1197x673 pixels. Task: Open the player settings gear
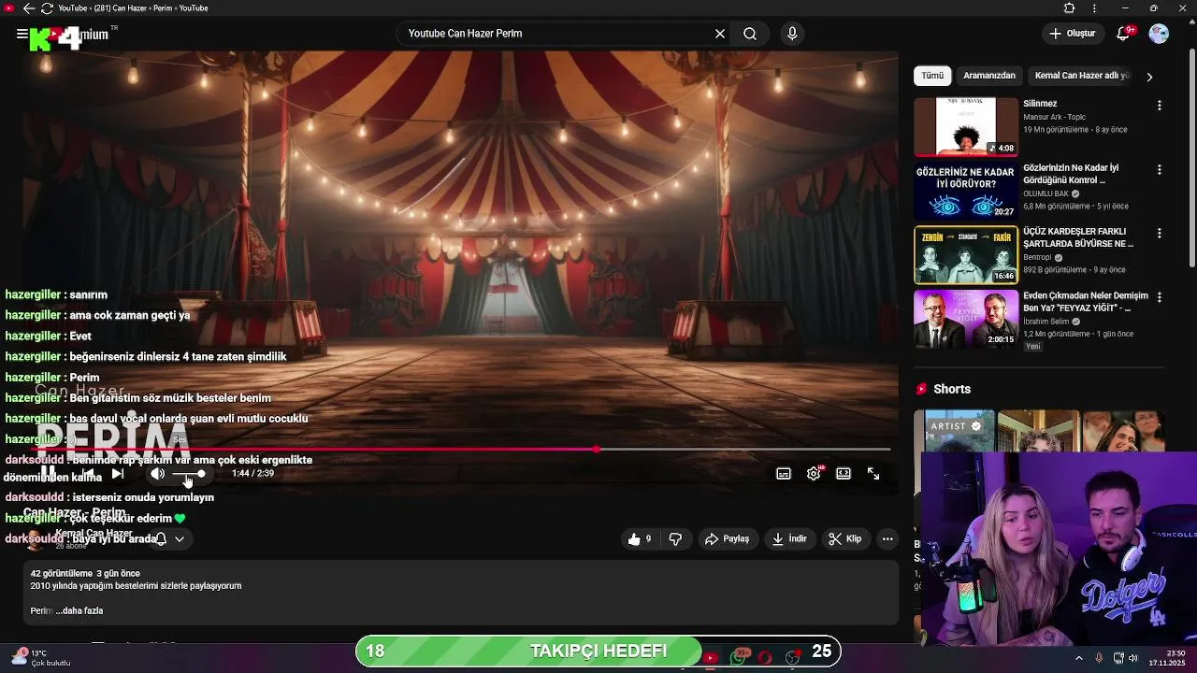point(814,474)
